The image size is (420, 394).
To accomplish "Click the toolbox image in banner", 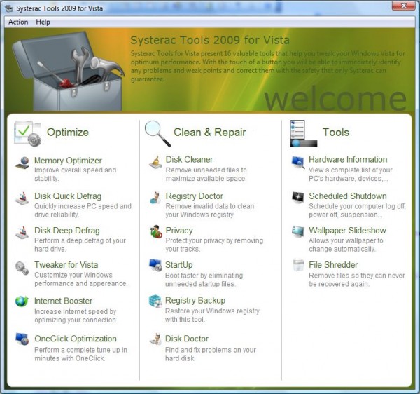I will pos(69,72).
